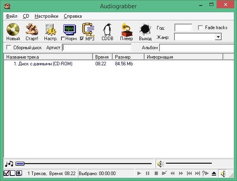237x181 pixels.
Task: Click the Audiograbber title bar app icon
Action: coord(7,6)
